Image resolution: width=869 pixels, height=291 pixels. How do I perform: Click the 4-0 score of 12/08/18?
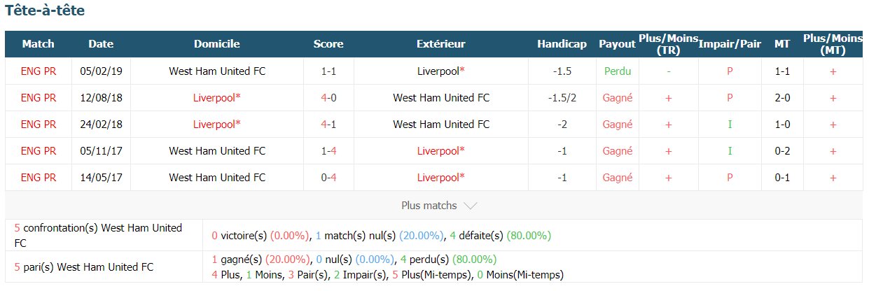pos(328,98)
